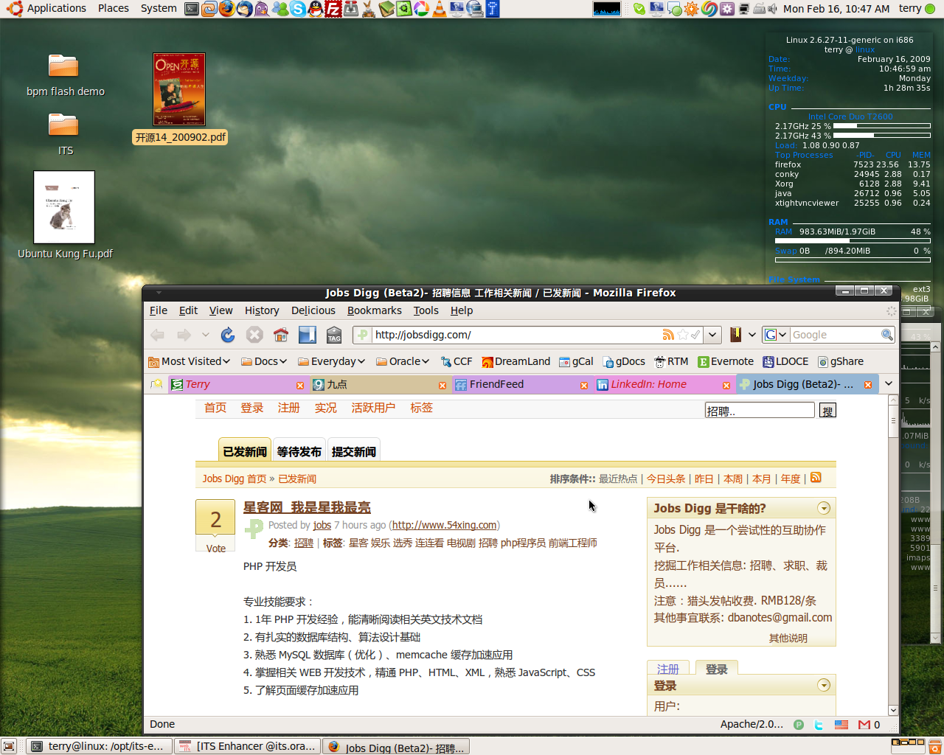Switch to the FriendFeed tab
This screenshot has width=944, height=755.
coord(521,384)
